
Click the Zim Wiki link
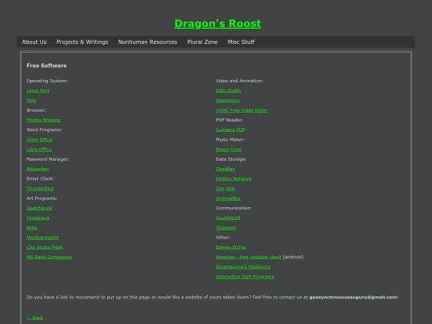[x=226, y=189]
